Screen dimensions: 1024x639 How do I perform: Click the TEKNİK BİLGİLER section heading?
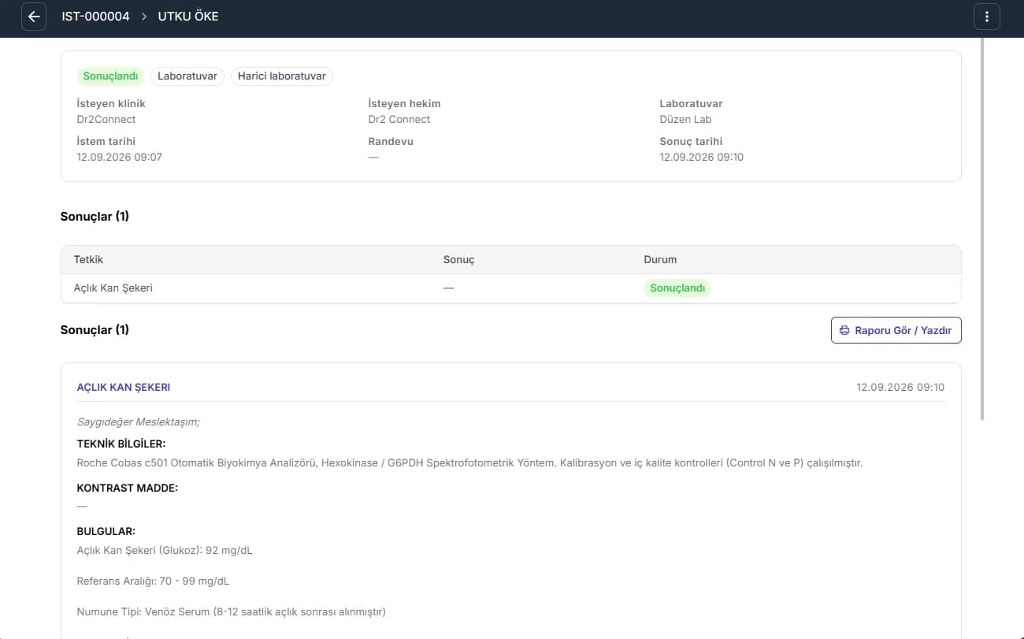121,444
